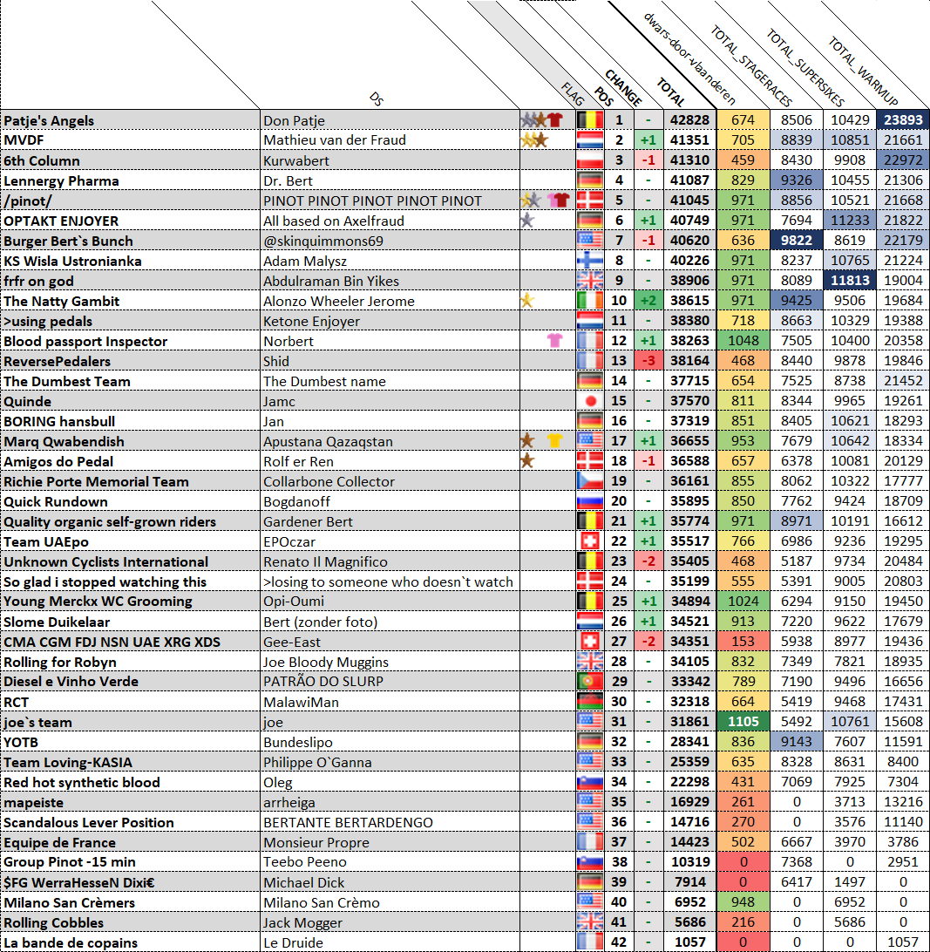Click the value '1048' in Blood passport Inspector row
Screen dimensions: 930x952
(743, 341)
